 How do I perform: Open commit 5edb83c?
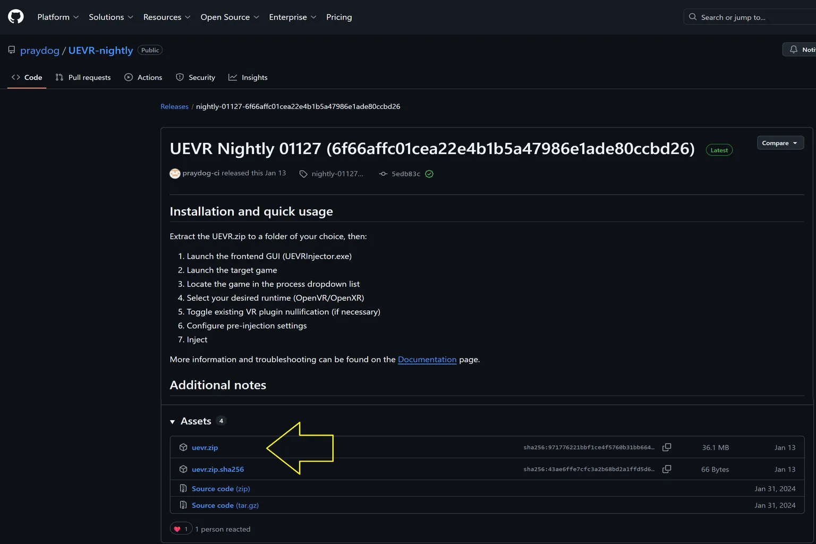(406, 174)
